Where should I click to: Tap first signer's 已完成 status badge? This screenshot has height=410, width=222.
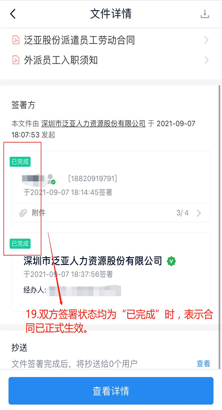pyautogui.click(x=20, y=162)
